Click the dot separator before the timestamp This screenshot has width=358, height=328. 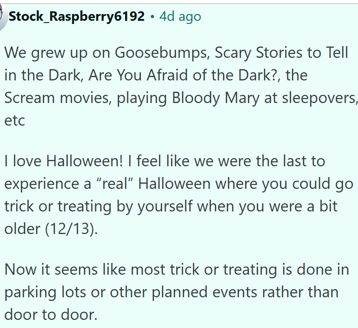(x=153, y=17)
